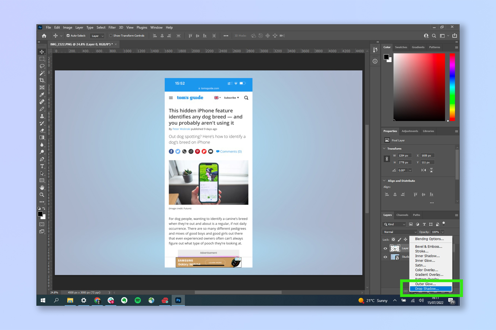496x330 pixels.
Task: Open the Opacity slider dropdown arrow
Action: [x=443, y=232]
